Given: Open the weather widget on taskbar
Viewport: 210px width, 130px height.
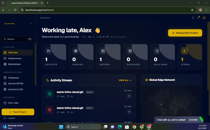Looking at the screenshot, I should [13, 127].
